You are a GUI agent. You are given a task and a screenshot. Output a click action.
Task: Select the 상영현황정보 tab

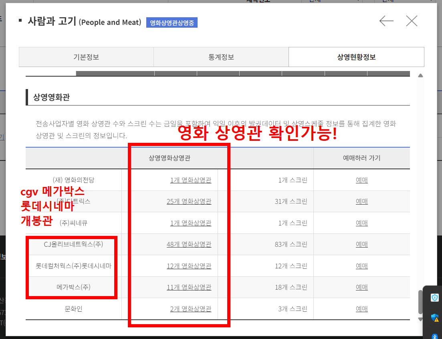point(356,57)
